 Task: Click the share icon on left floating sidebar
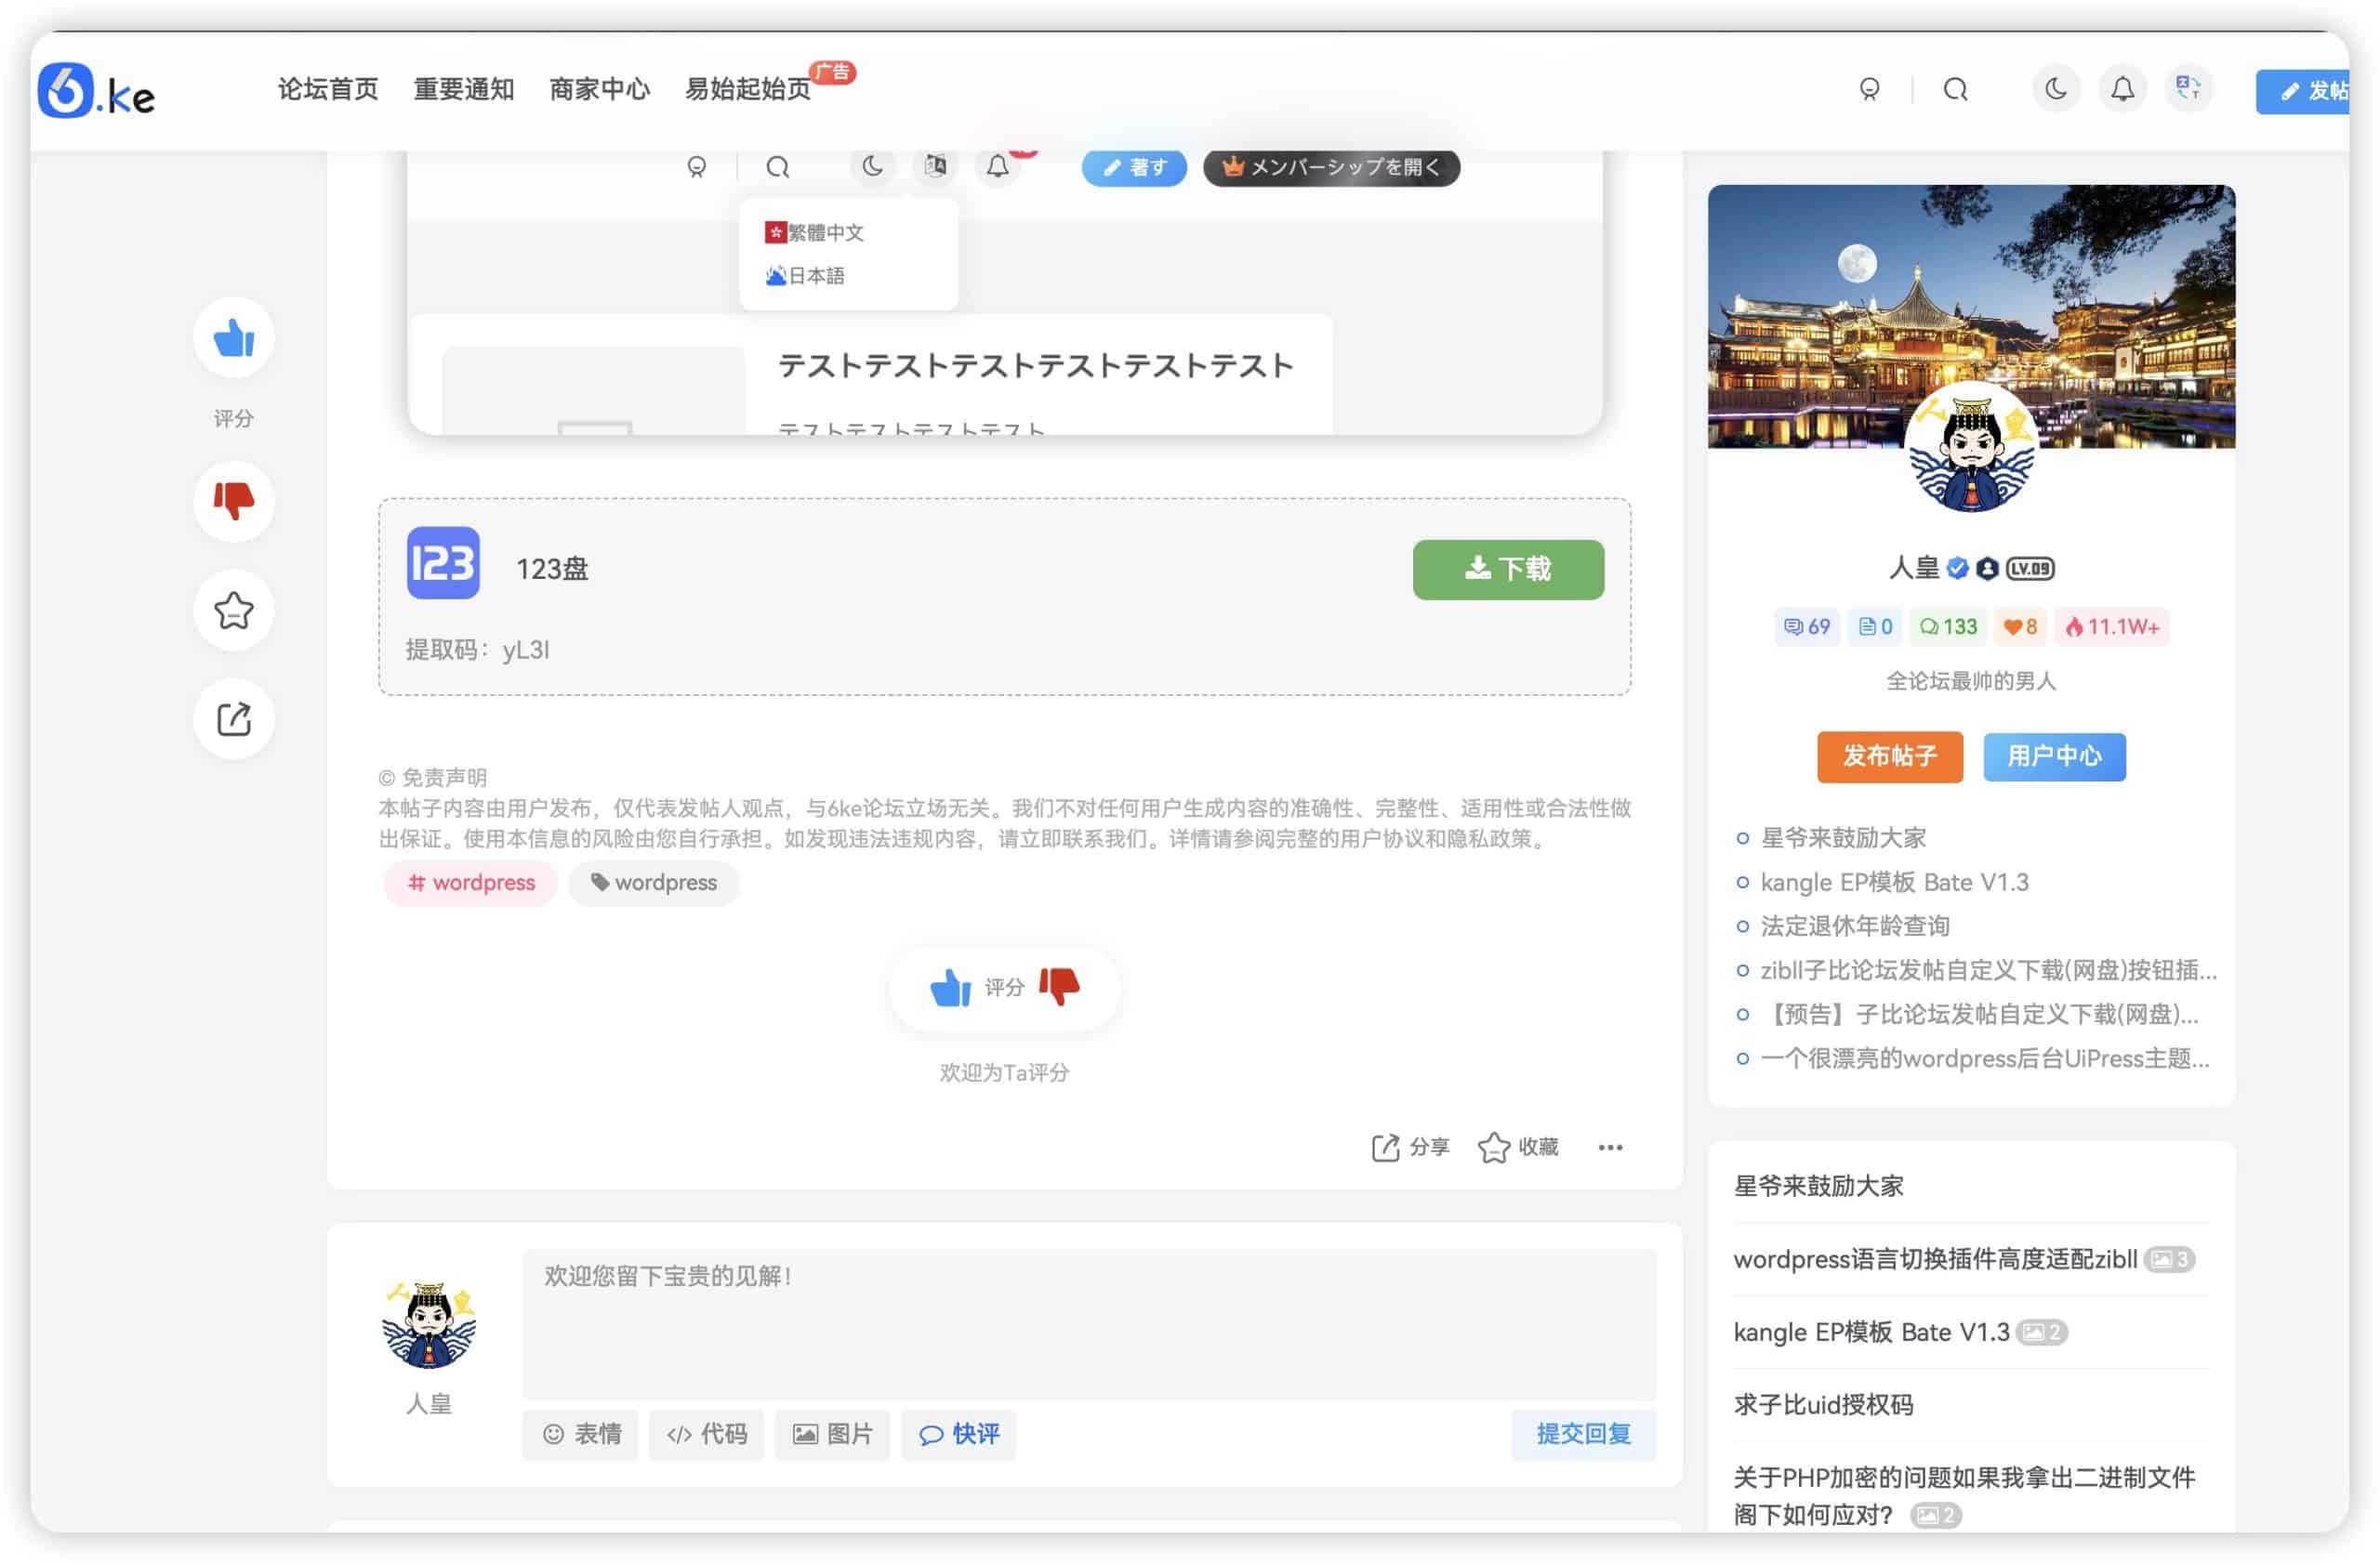(x=232, y=717)
